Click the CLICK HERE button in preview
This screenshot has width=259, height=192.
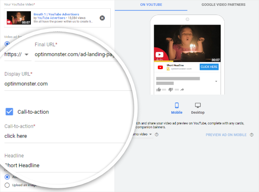(x=209, y=67)
